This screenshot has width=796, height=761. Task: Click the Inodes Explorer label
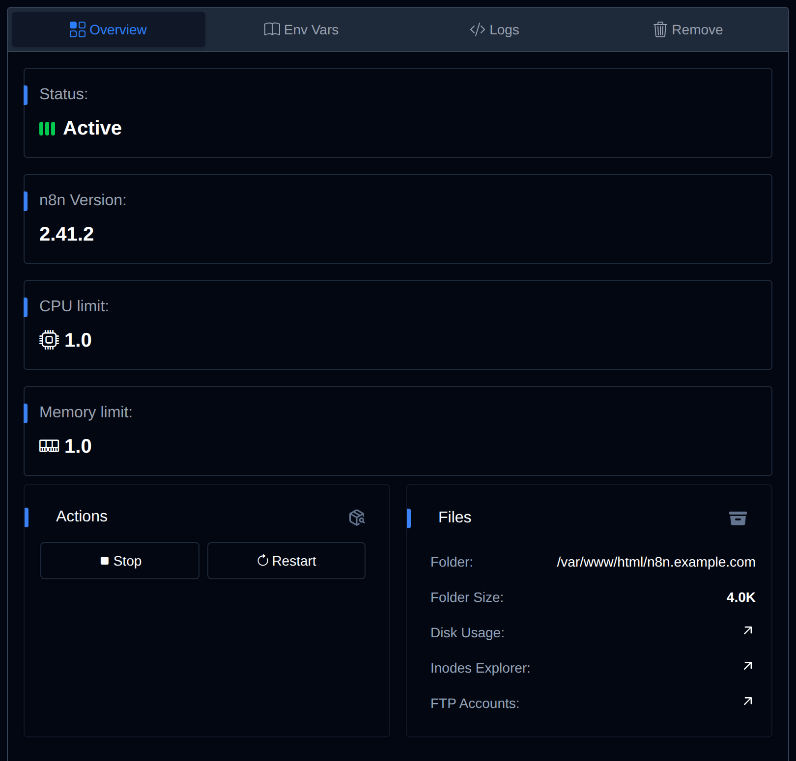click(481, 668)
